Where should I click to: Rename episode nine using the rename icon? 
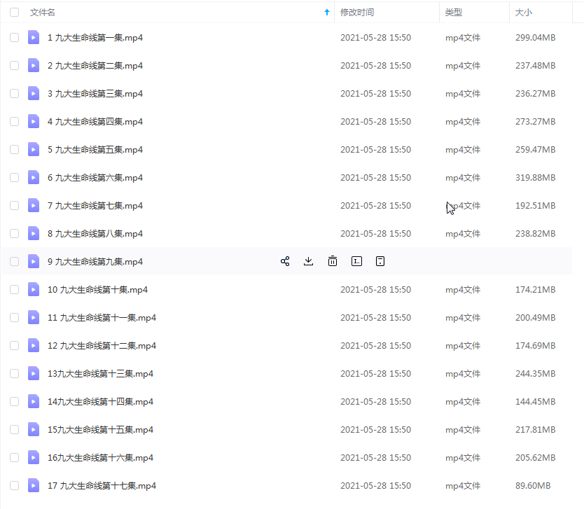pyautogui.click(x=356, y=260)
